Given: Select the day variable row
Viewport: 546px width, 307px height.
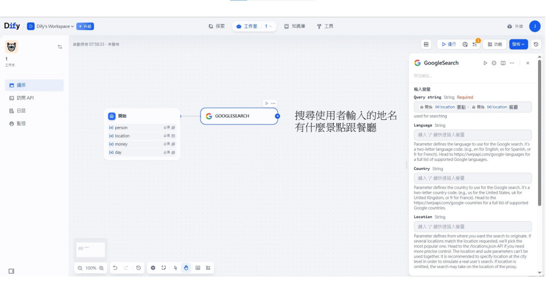Looking at the screenshot, I should coord(142,152).
